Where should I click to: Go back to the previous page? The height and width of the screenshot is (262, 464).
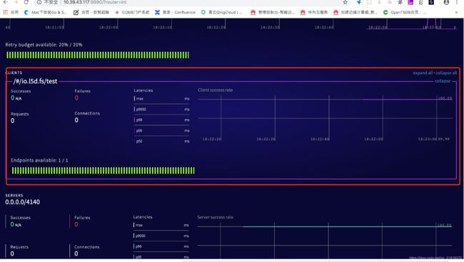(5, 2)
